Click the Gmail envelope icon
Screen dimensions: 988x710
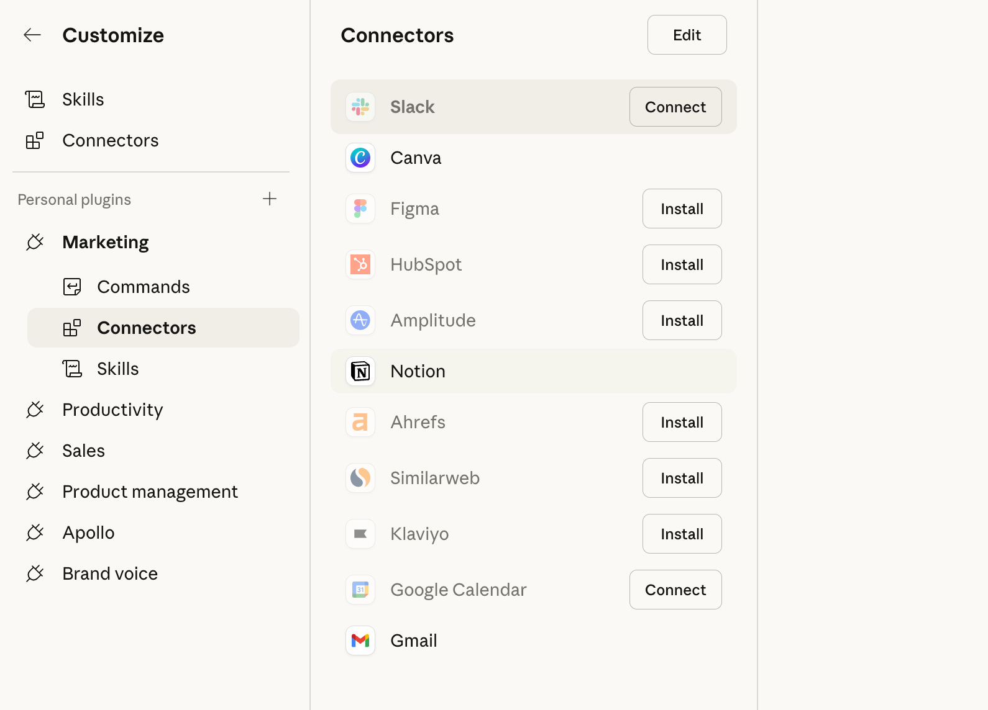tap(360, 640)
